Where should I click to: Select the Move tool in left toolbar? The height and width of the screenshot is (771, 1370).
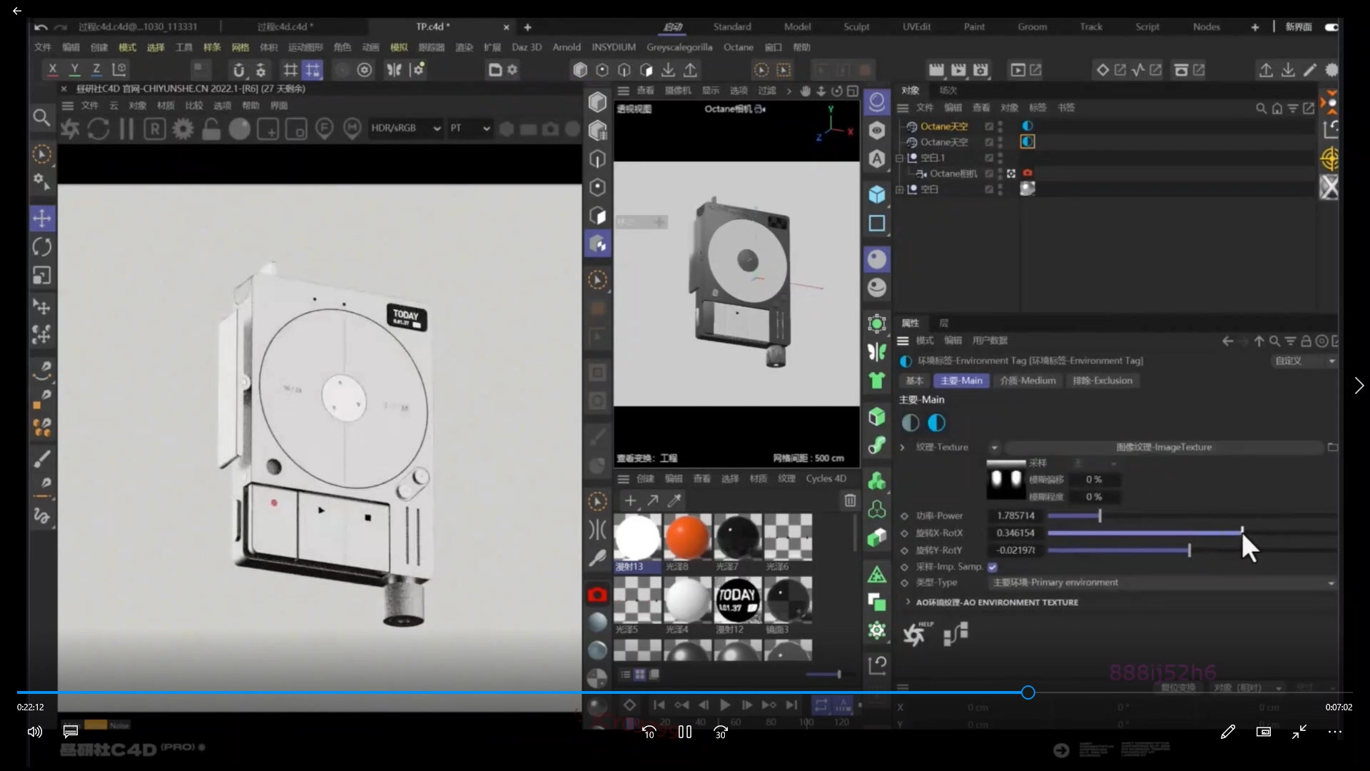coord(42,218)
